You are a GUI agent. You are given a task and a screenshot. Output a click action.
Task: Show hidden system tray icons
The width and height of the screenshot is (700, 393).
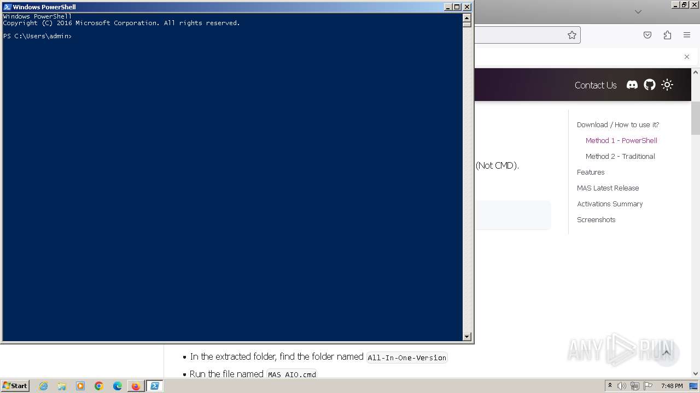click(x=610, y=386)
